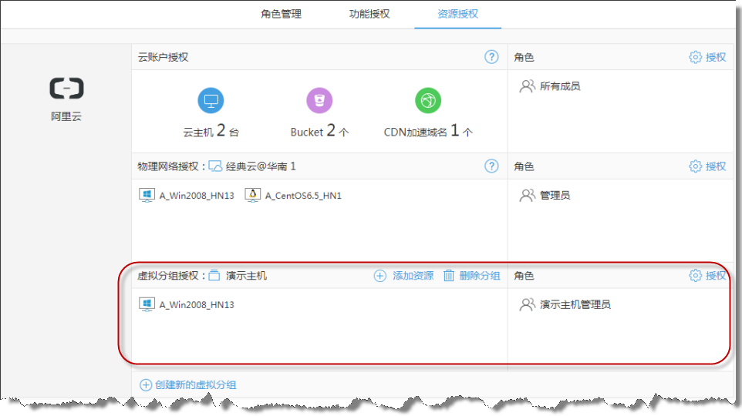The height and width of the screenshot is (416, 742).
Task: Click the Aliyun logo in sidebar
Action: point(66,89)
